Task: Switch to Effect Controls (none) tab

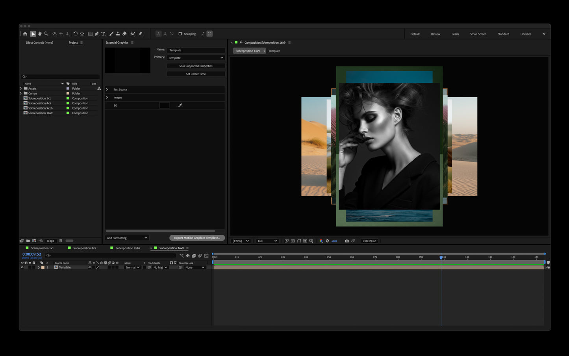Action: tap(39, 43)
